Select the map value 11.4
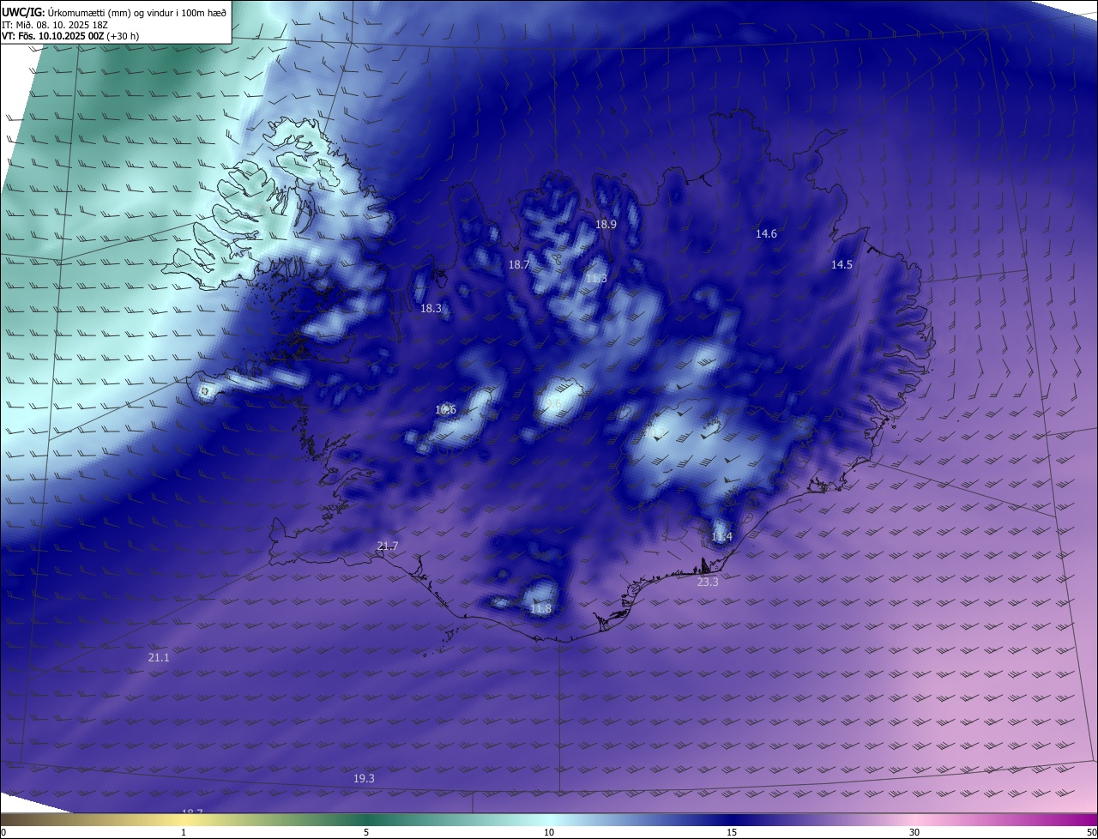This screenshot has width=1098, height=839. tap(721, 536)
